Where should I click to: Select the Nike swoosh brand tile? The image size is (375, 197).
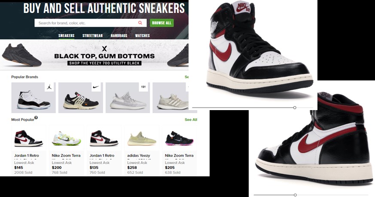click(81, 98)
